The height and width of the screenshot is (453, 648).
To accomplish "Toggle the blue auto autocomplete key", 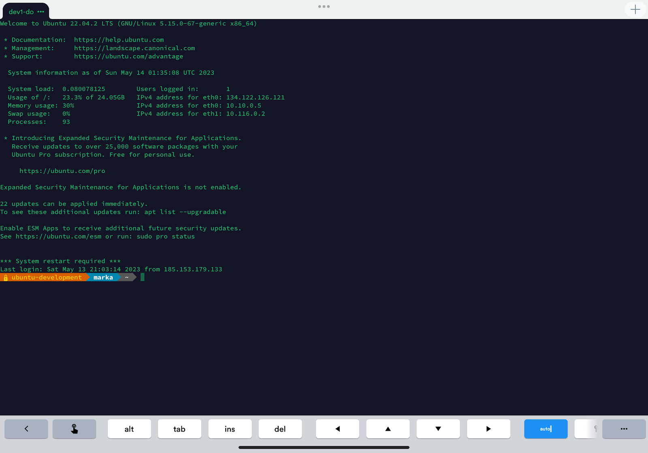I will pyautogui.click(x=546, y=429).
